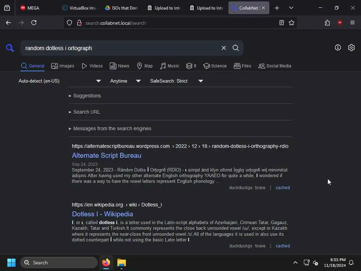The height and width of the screenshot is (271, 361).
Task: Select the Images search category
Action: pos(63,66)
